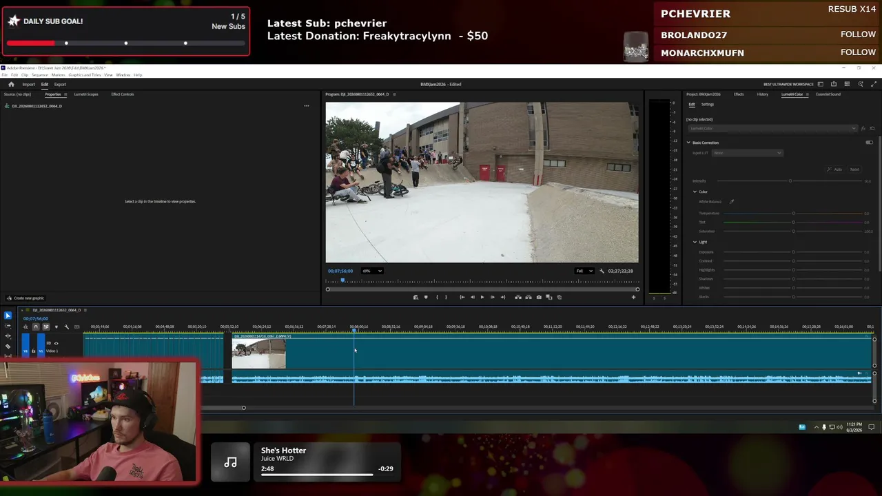Collapse the Basic Correction section
Screen dimensions: 882x496
(688, 143)
